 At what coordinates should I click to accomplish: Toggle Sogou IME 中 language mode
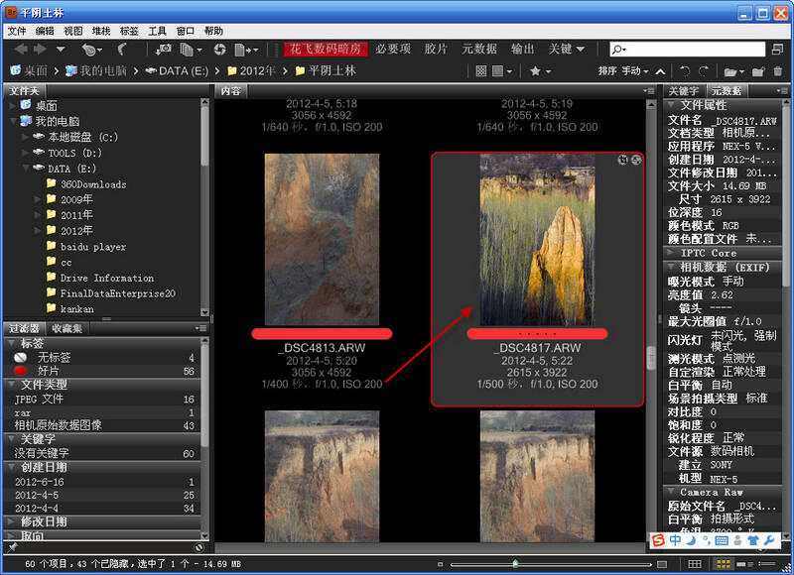[x=676, y=540]
